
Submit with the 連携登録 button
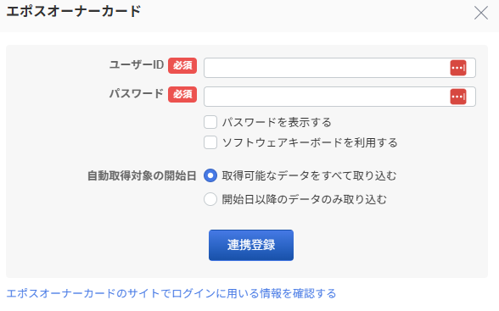click(251, 245)
